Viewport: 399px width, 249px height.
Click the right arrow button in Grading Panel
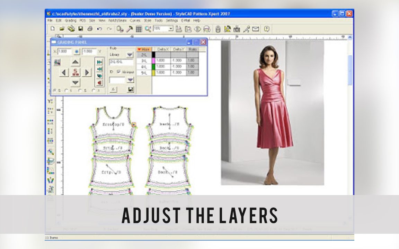87,73
